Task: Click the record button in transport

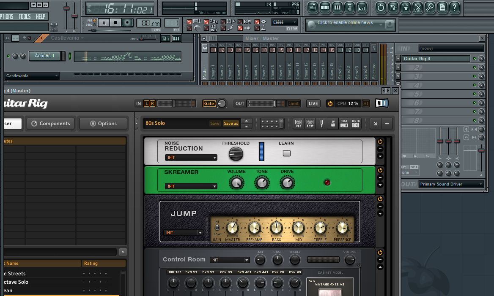Action: tap(127, 23)
